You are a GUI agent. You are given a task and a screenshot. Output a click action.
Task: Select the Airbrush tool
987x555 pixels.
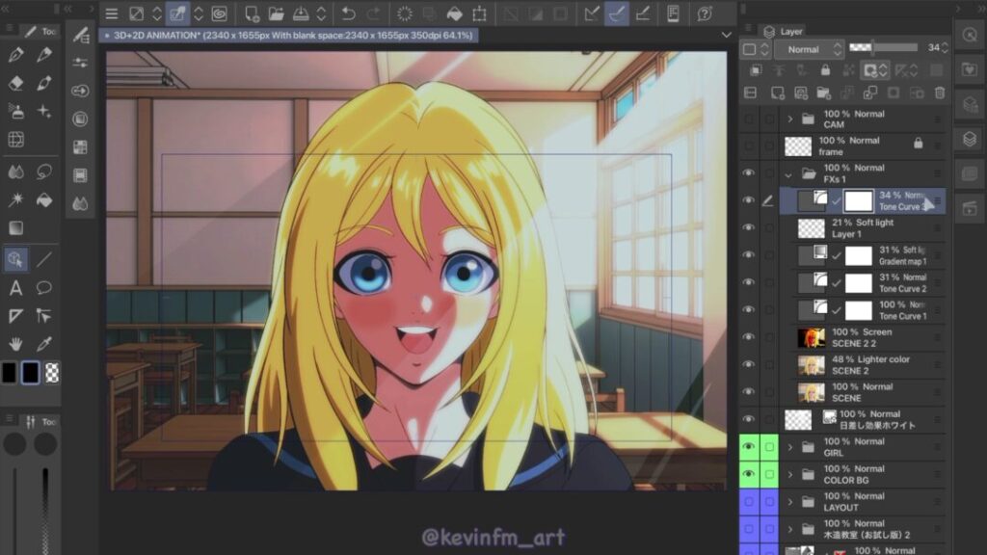click(15, 112)
